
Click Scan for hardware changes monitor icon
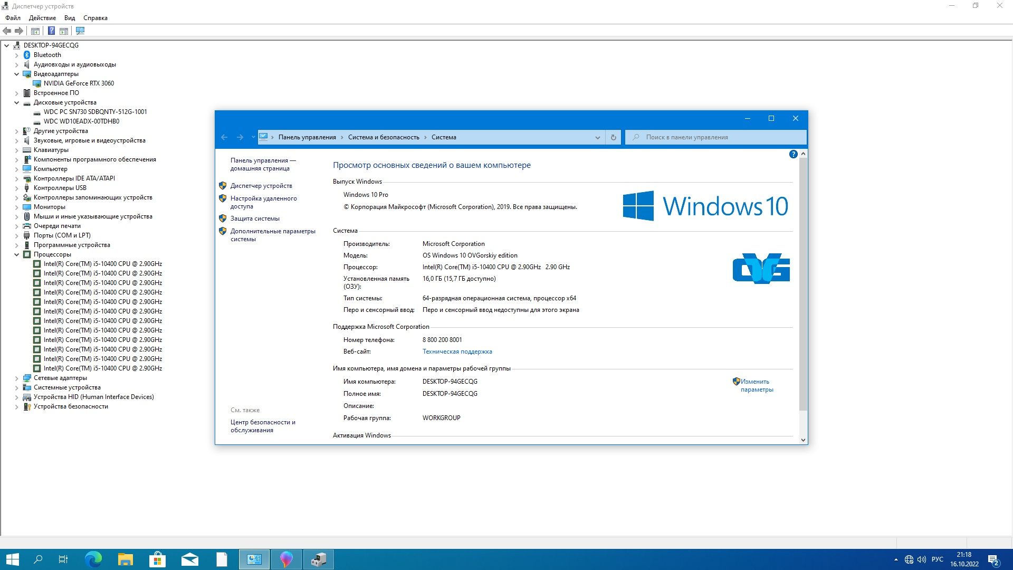pyautogui.click(x=80, y=31)
